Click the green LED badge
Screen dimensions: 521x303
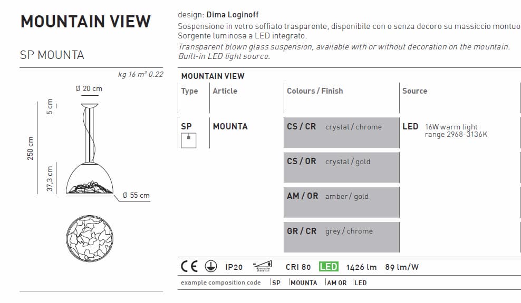[x=329, y=267]
